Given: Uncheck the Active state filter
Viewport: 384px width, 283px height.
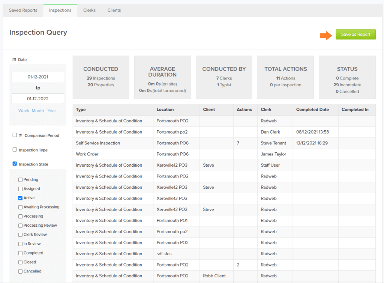Looking at the screenshot, I should [x=20, y=198].
